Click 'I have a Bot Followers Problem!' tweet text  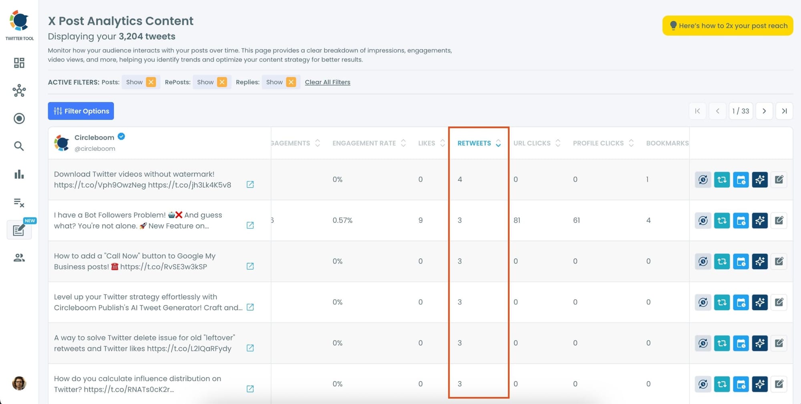(138, 220)
